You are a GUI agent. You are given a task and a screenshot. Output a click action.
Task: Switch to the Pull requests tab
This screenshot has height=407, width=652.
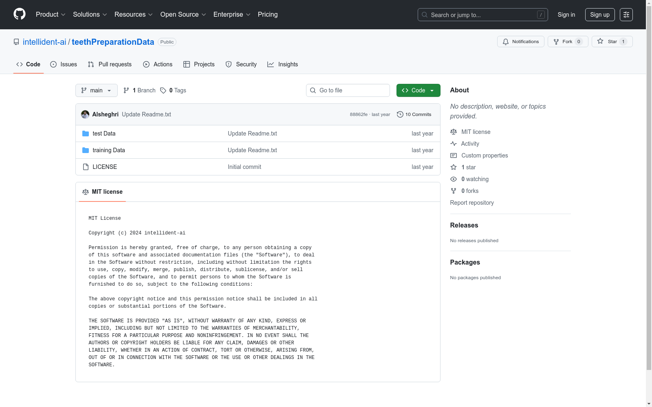(110, 64)
